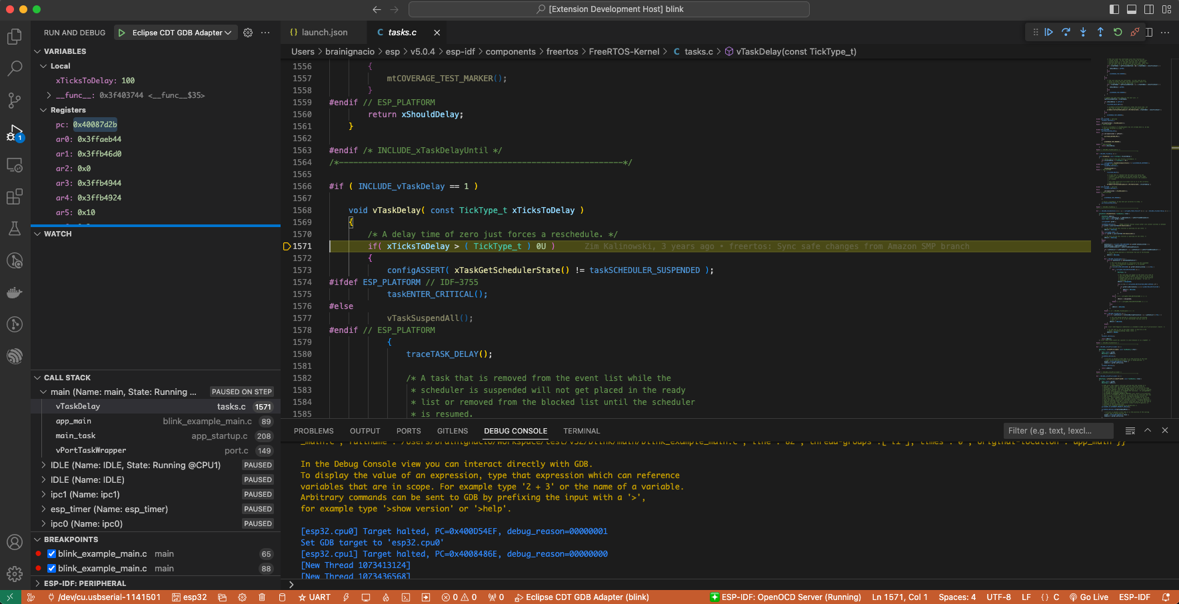Expand the __func__ local variable
The width and height of the screenshot is (1179, 604).
[49, 95]
